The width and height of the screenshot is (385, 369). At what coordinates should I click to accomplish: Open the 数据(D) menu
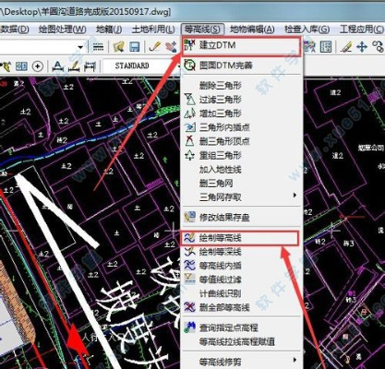coord(15,30)
